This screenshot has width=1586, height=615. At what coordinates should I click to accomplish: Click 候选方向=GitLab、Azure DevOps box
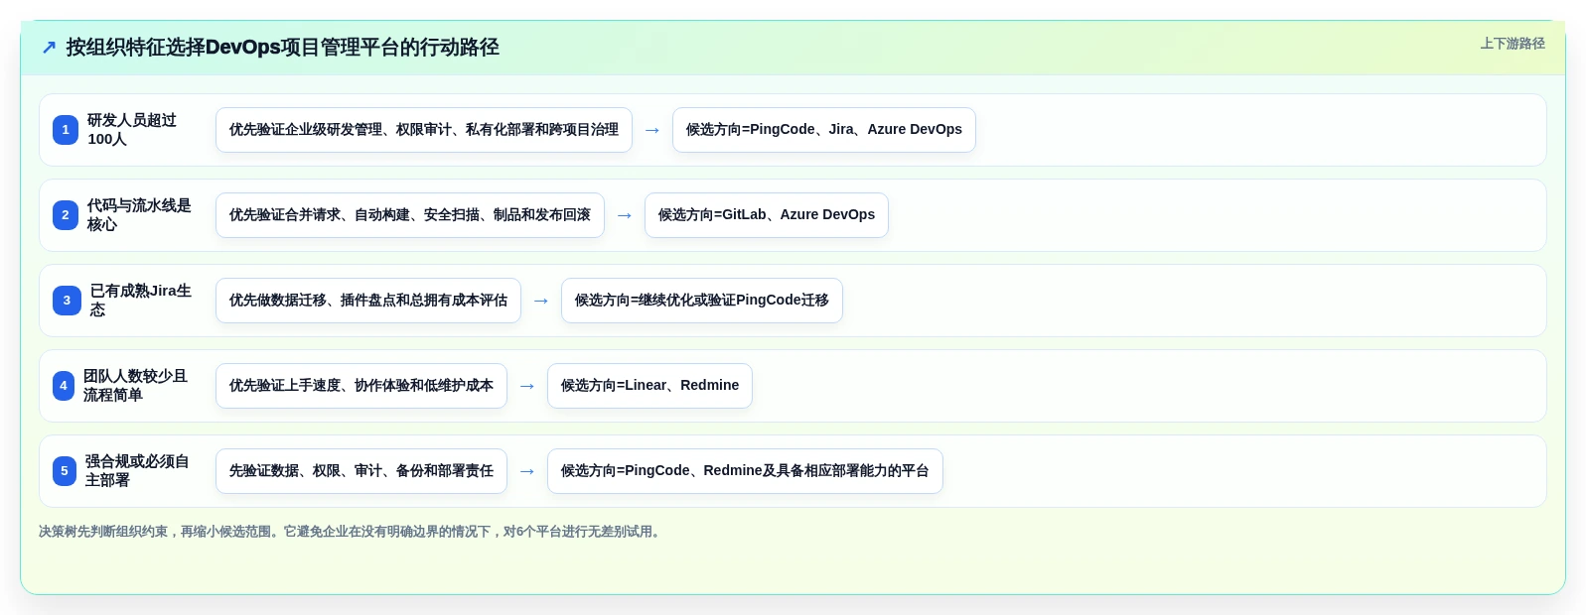767,215
